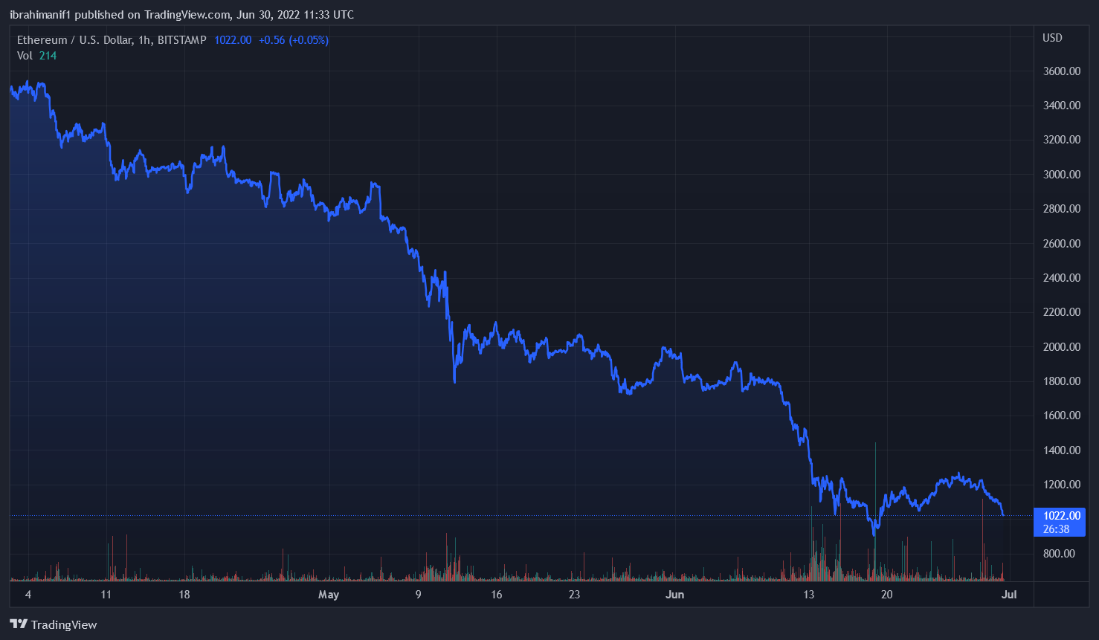Click the volume value "214"

(48, 56)
